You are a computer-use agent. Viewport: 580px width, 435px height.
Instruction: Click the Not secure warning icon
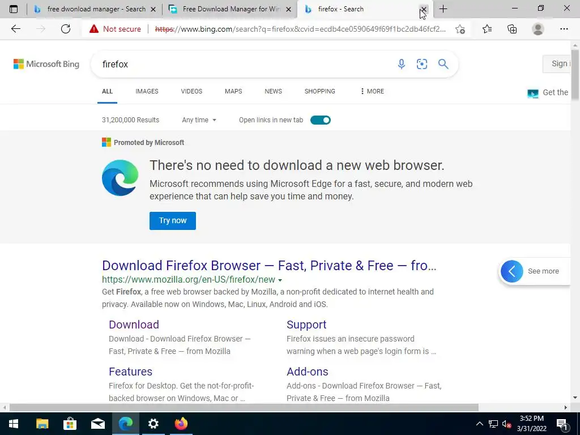[x=94, y=29]
